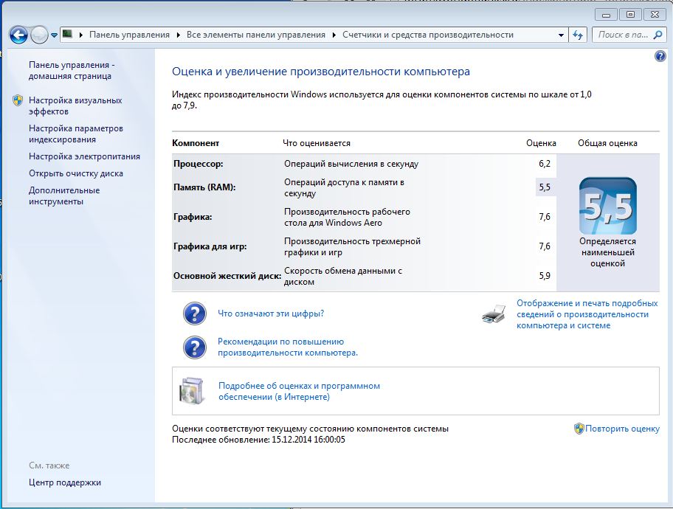
Task: Click the Back navigation arrow button
Action: point(18,35)
